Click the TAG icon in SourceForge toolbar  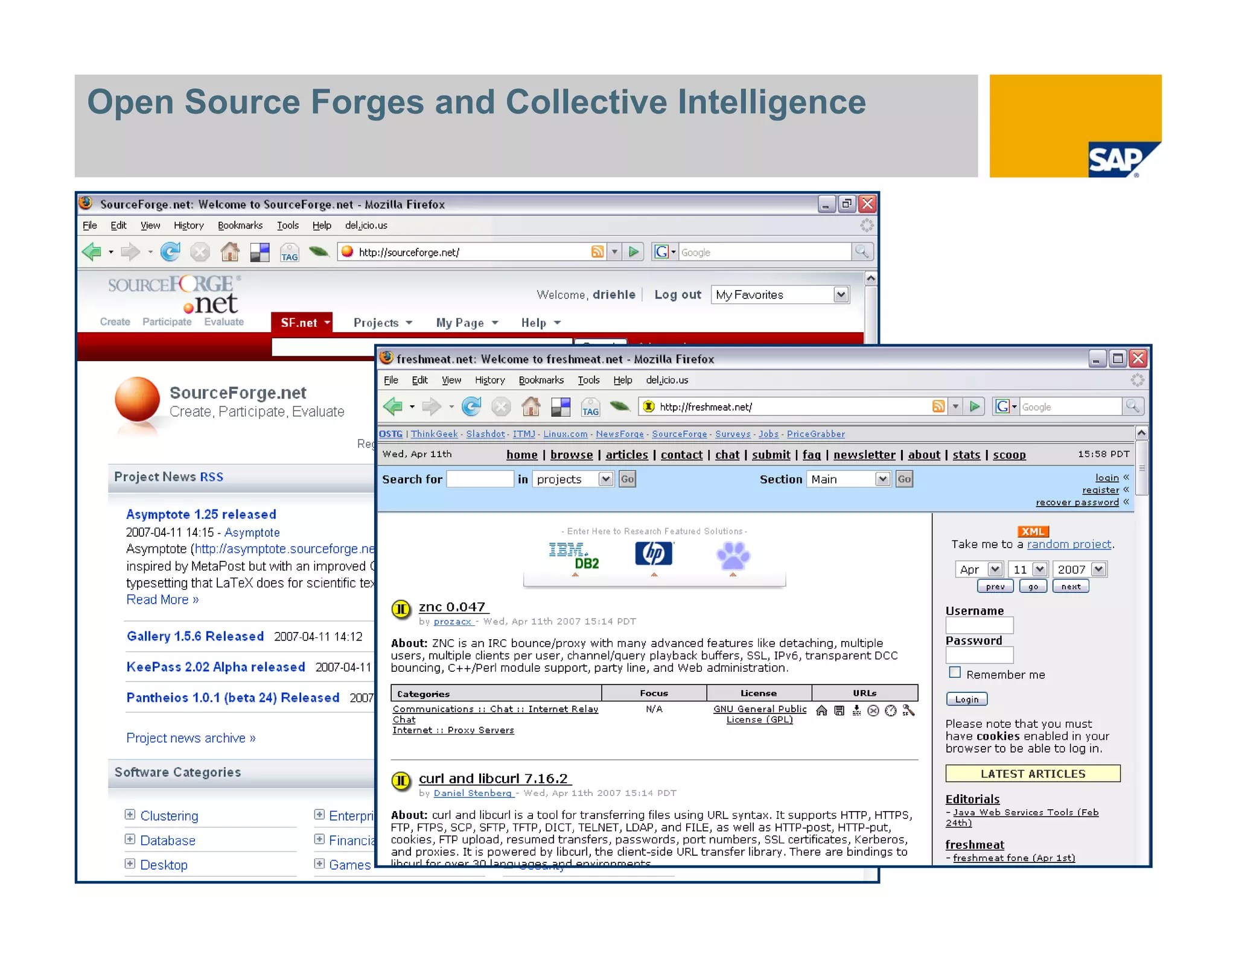[290, 252]
